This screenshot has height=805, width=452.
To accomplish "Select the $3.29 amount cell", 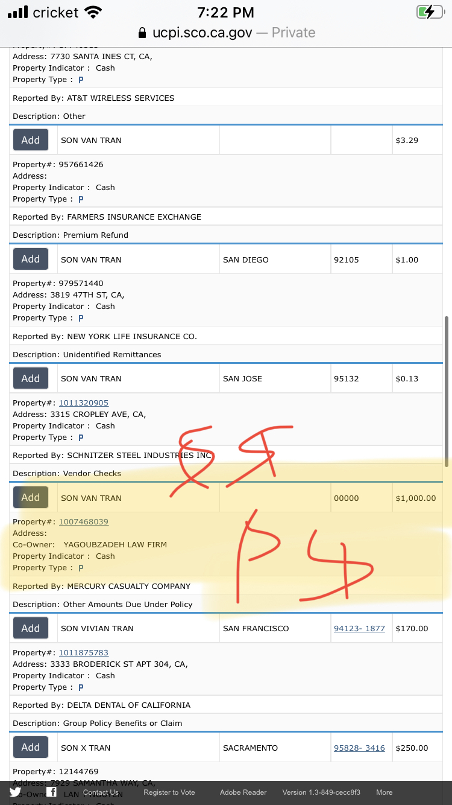I will click(417, 140).
